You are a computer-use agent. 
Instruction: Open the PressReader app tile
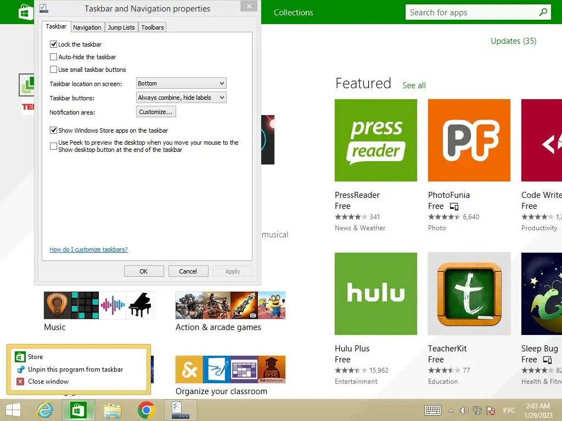[375, 140]
